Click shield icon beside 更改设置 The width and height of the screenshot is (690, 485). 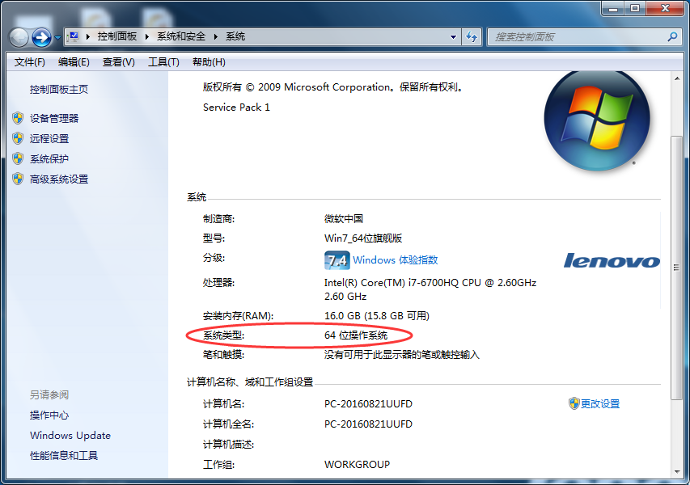(574, 403)
